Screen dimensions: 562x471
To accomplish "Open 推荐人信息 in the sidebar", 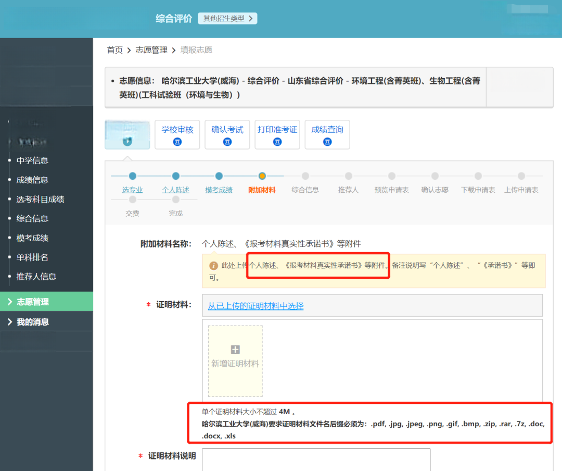I will click(x=36, y=277).
